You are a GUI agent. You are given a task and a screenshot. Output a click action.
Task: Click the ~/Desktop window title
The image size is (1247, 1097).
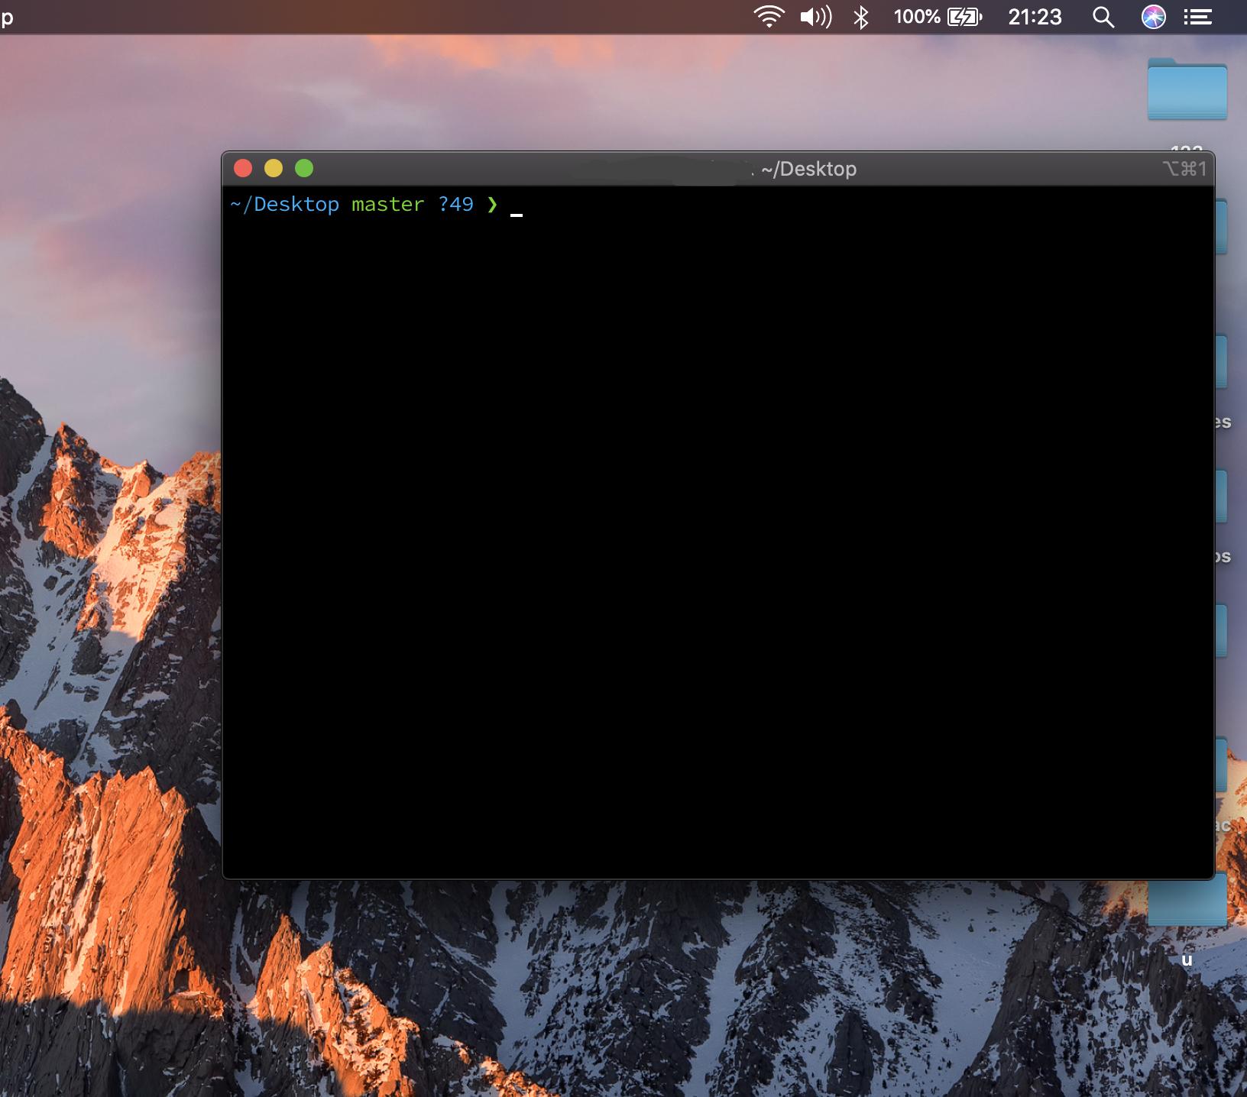tap(808, 169)
